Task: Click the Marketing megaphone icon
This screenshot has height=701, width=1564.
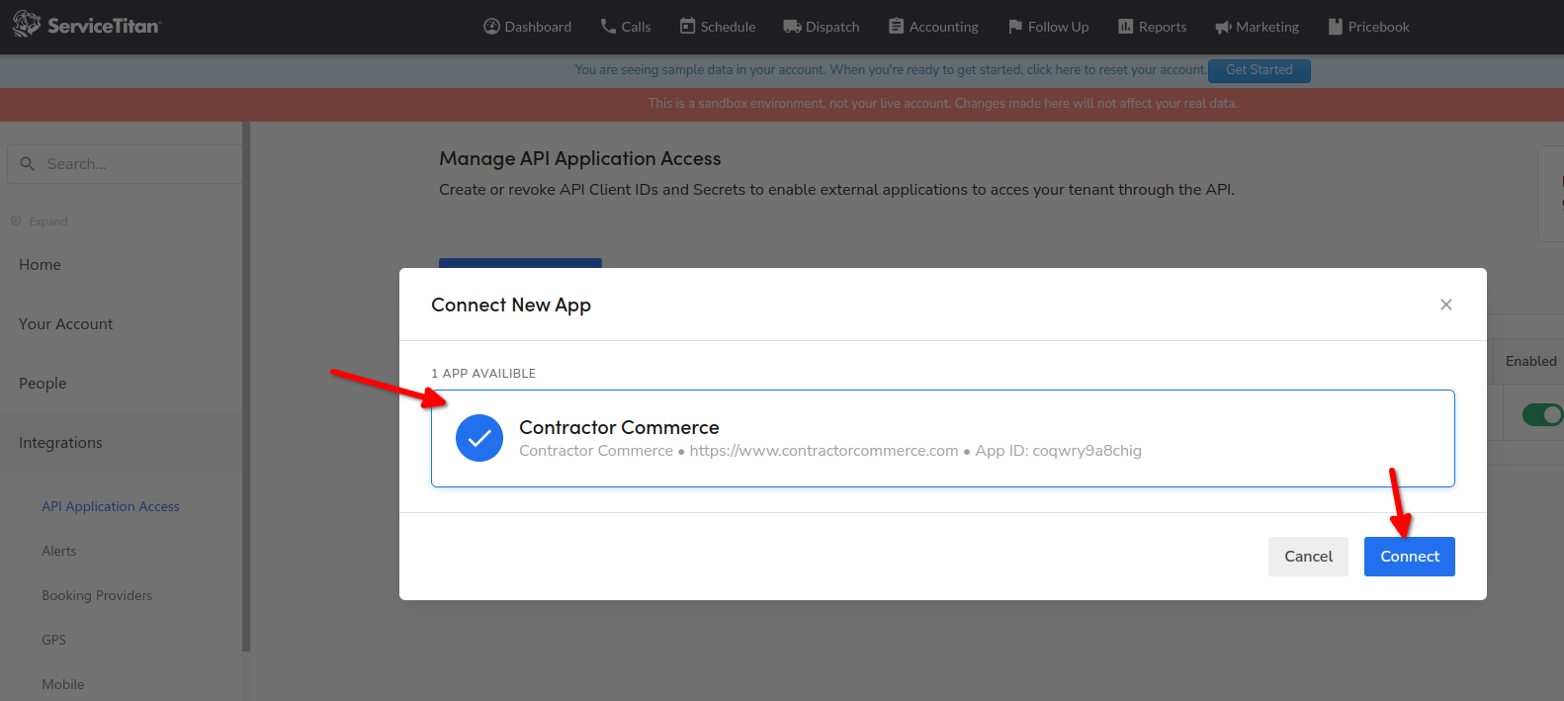Action: (x=1223, y=27)
